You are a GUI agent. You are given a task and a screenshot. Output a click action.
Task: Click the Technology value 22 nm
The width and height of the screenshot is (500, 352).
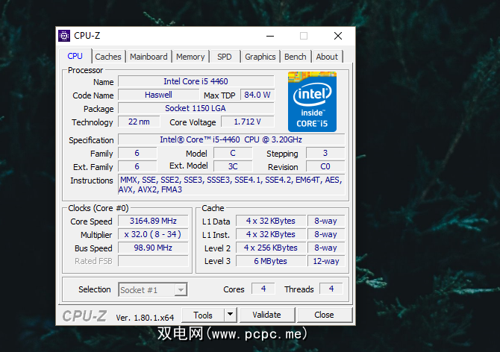coord(139,122)
